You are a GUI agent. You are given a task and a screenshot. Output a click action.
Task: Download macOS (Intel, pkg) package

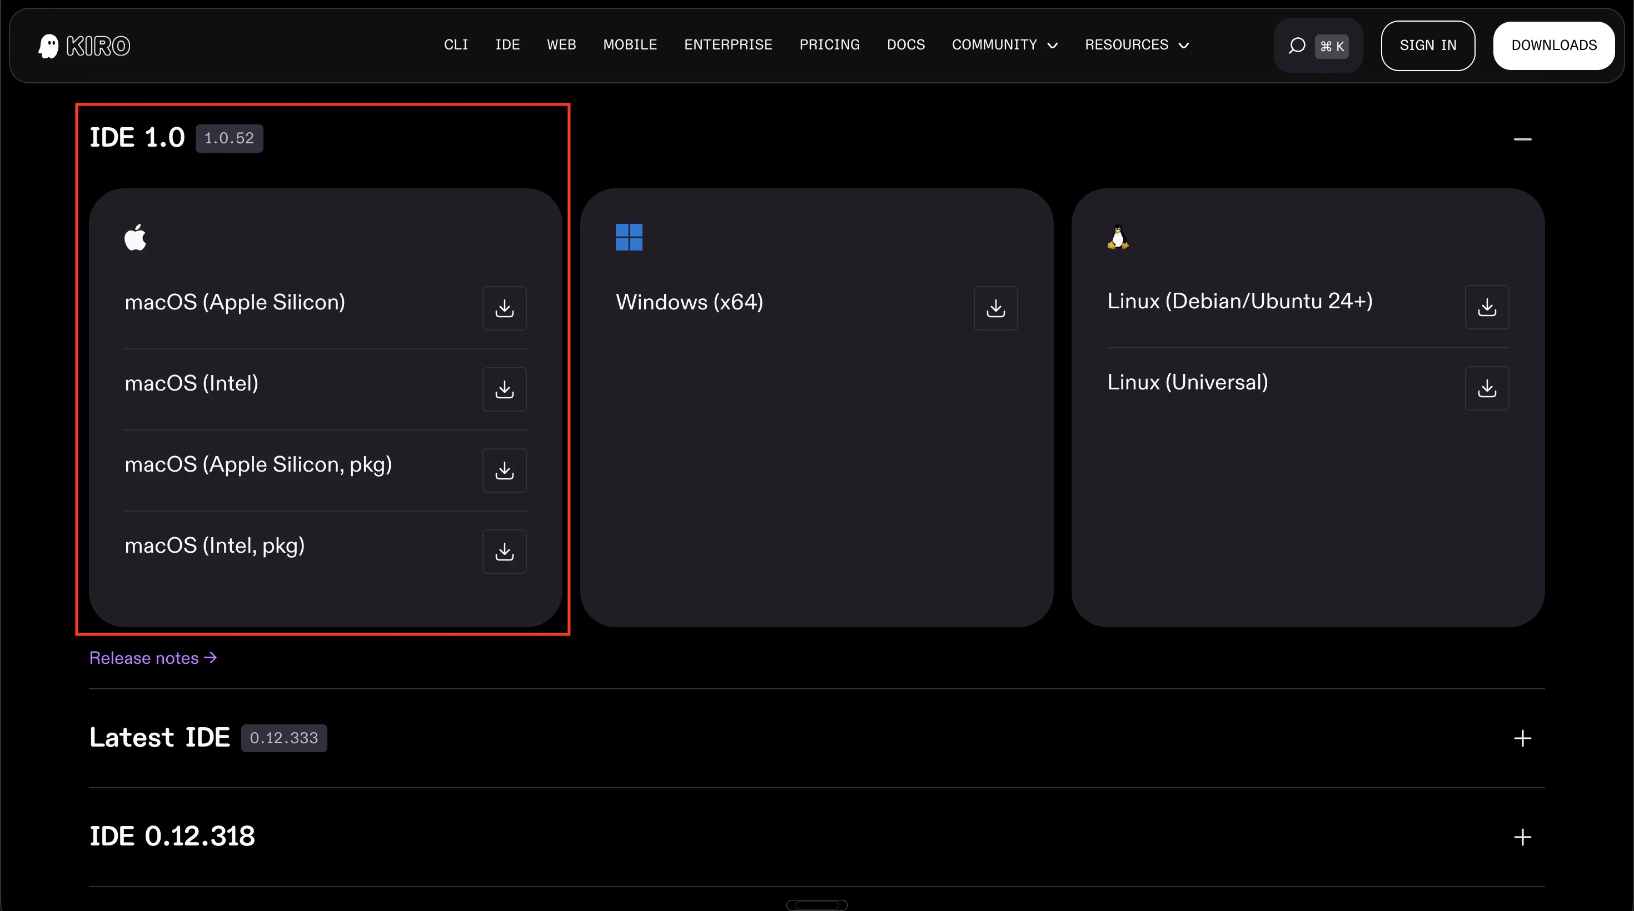[x=504, y=552]
